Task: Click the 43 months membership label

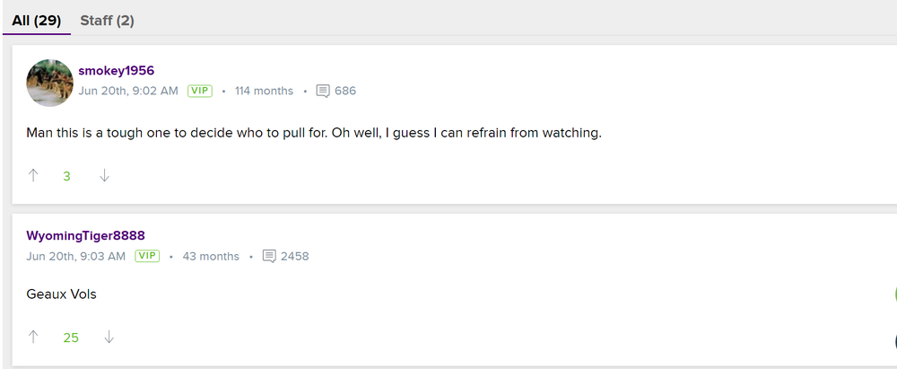Action: 211,256
